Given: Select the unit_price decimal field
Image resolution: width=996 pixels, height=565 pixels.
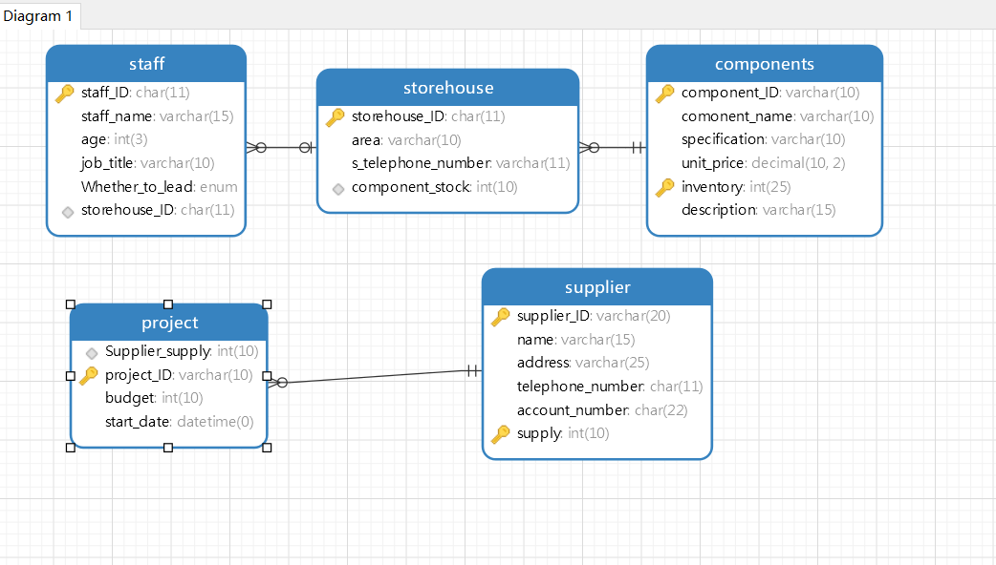Looking at the screenshot, I should click(x=763, y=163).
